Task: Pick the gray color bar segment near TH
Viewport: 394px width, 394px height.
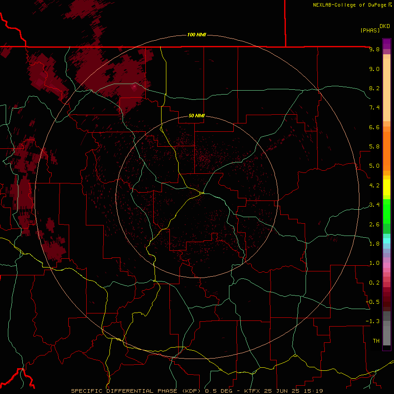Action: coord(387,336)
